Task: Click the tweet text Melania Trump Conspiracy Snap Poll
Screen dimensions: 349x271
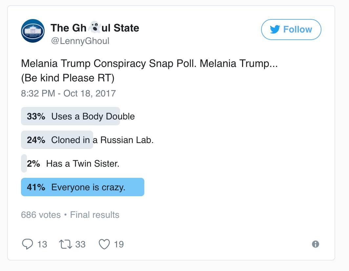Action: (109, 63)
